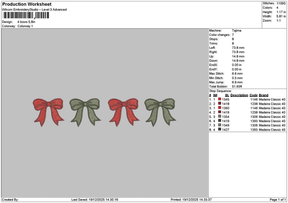Click the green swatch in stop row 7
This screenshot has height=203, width=288.
(219, 125)
